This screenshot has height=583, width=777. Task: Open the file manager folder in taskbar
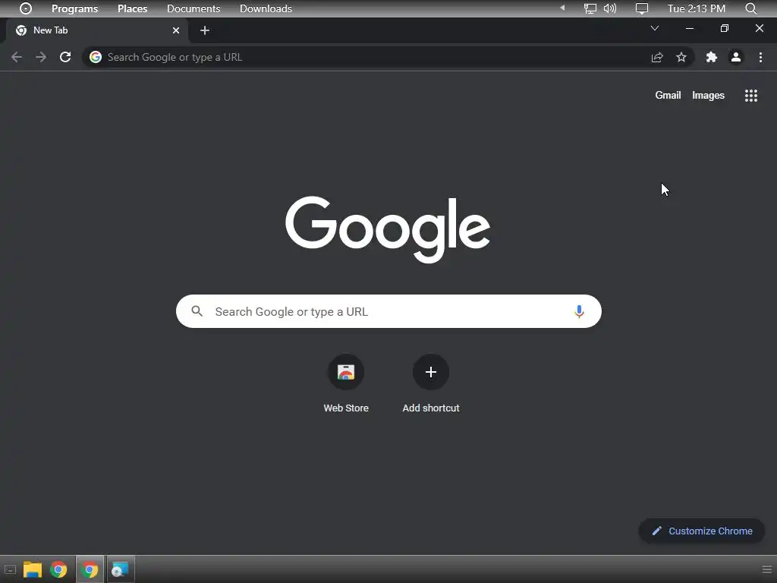click(32, 569)
